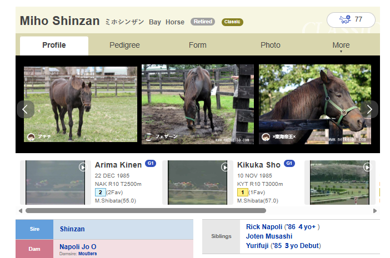Click the ×東海帝王× user avatar icon

(x=266, y=137)
